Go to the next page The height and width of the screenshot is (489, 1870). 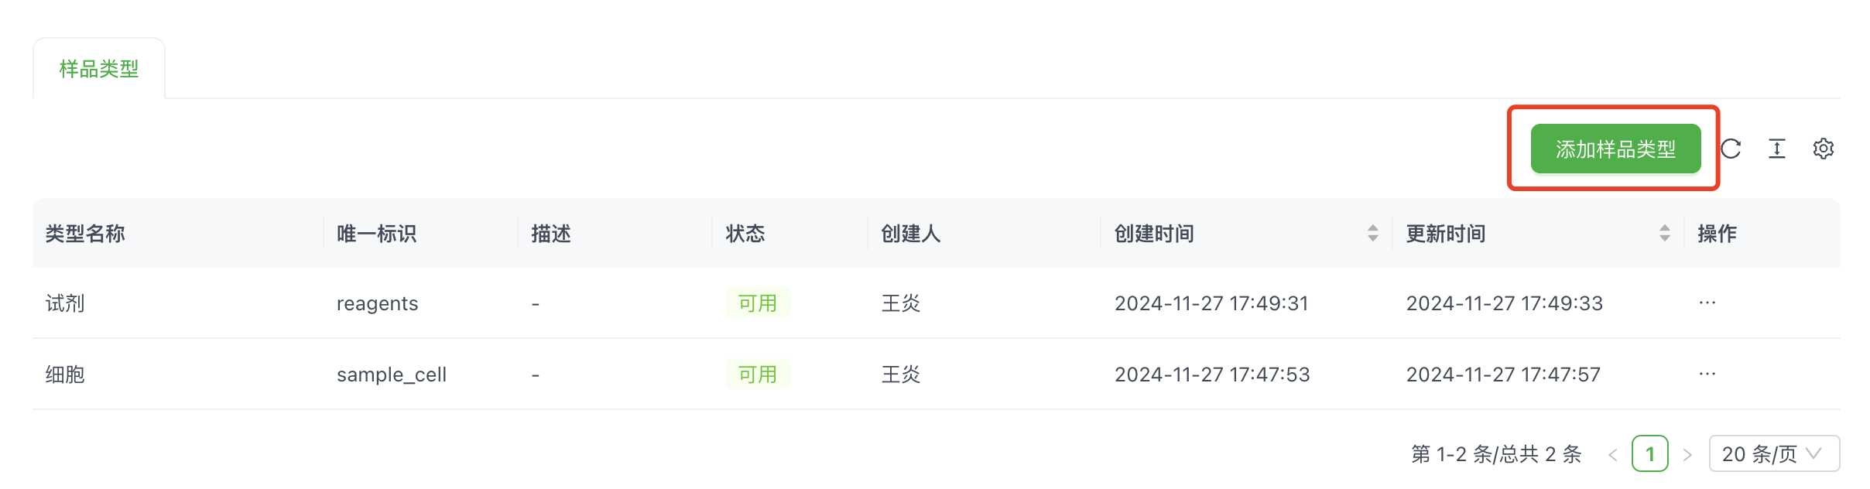pyautogui.click(x=1688, y=453)
